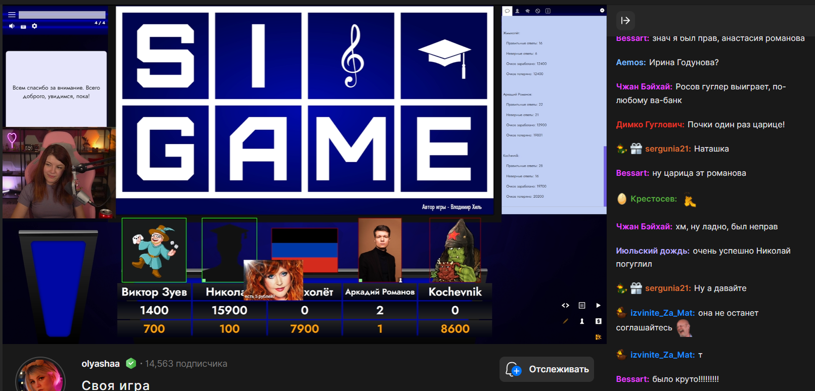Click the subscriber count 14,563 подписчика

click(x=186, y=364)
